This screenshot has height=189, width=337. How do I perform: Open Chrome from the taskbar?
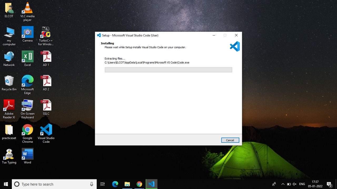click(139, 184)
